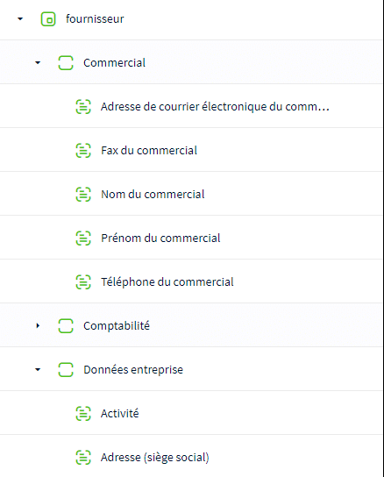Select the Adresse (siège social) field
This screenshot has height=477, width=384.
191,456
